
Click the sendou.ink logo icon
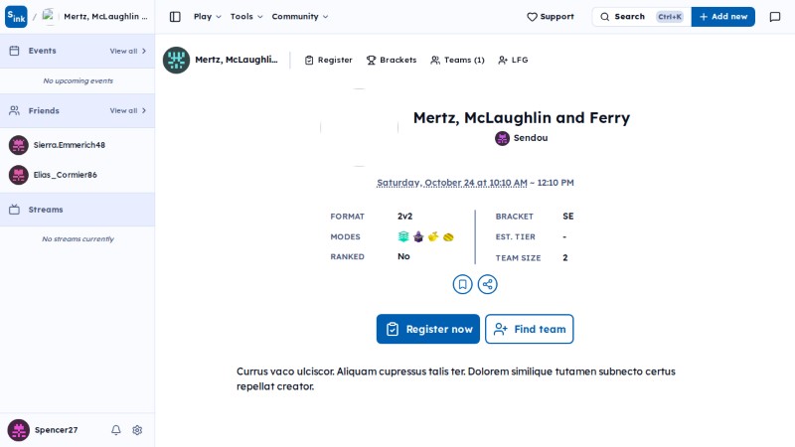pyautogui.click(x=16, y=17)
